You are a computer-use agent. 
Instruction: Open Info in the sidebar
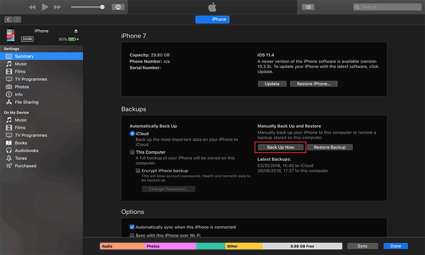(42, 94)
